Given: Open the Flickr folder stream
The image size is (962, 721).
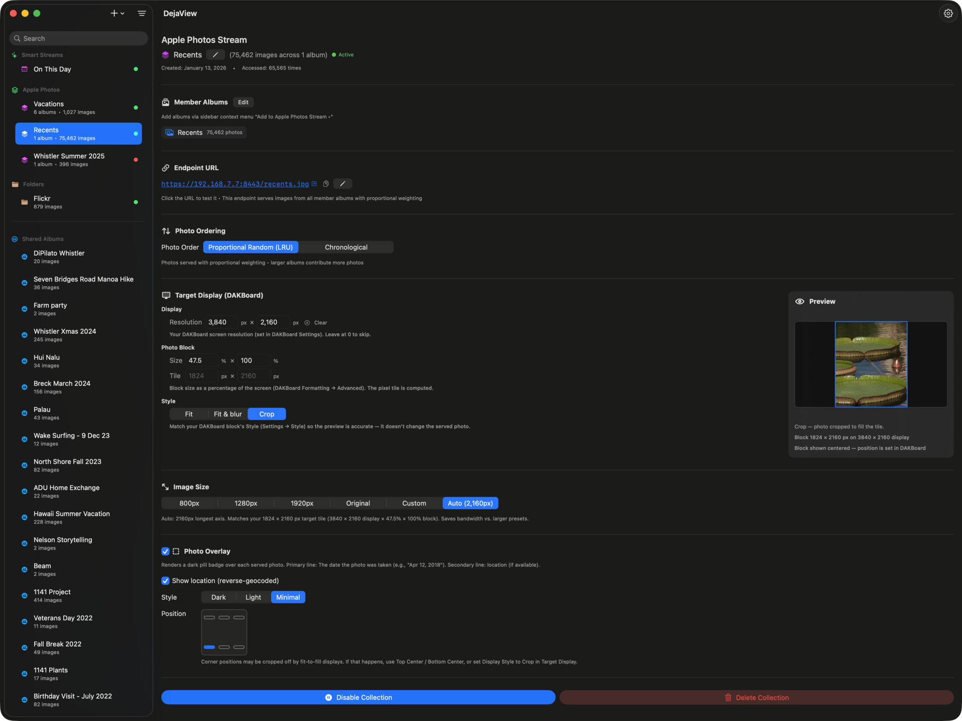Looking at the screenshot, I should pyautogui.click(x=78, y=202).
